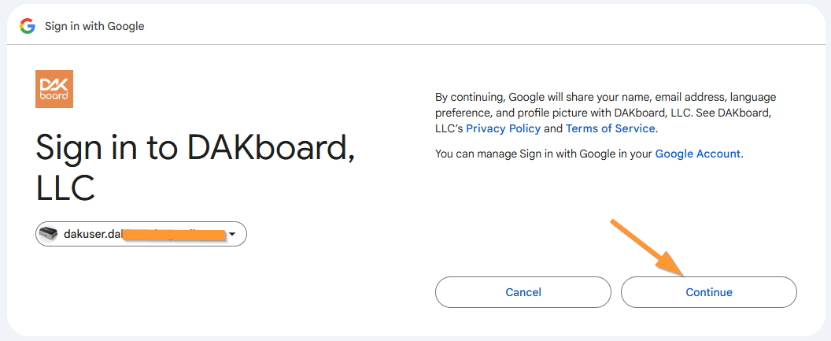Follow the Google Account link
This screenshot has height=341, width=831.
pyautogui.click(x=697, y=154)
